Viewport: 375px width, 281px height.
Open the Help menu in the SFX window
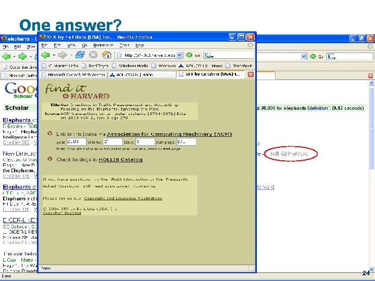[140, 45]
